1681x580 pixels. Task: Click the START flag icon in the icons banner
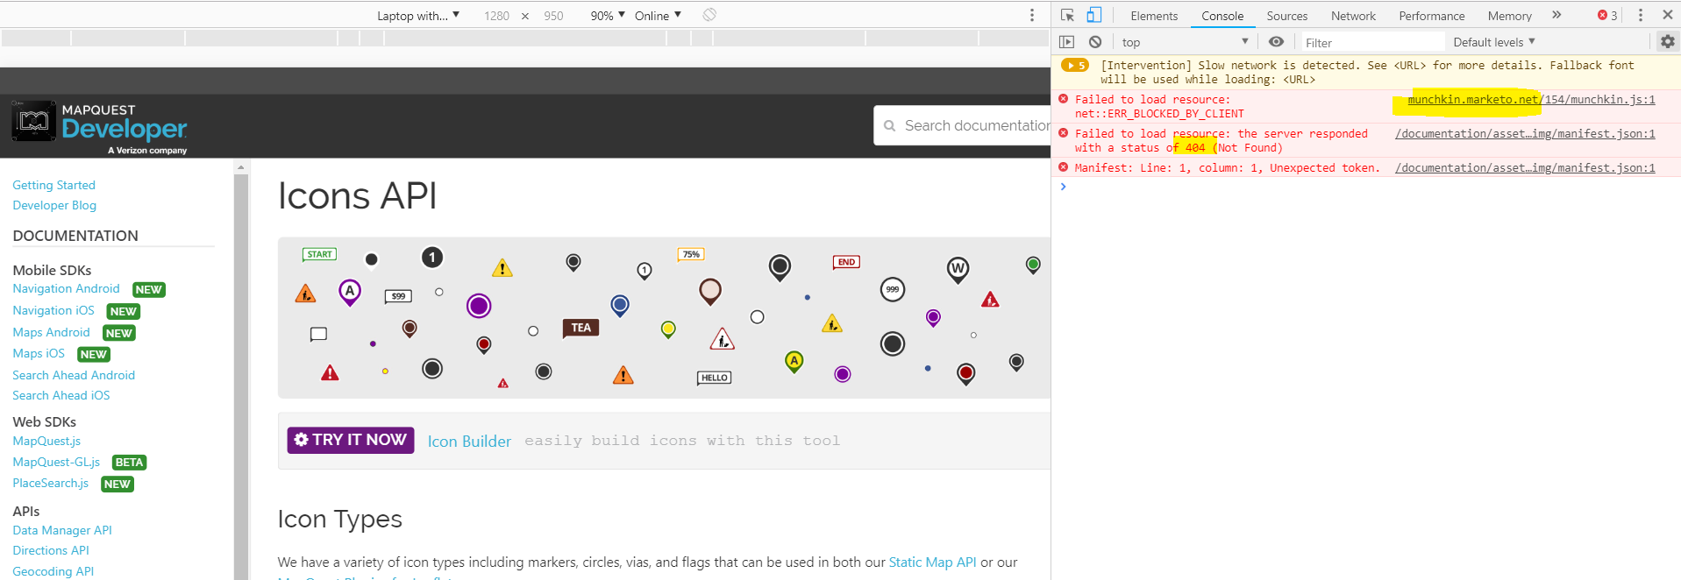(319, 255)
